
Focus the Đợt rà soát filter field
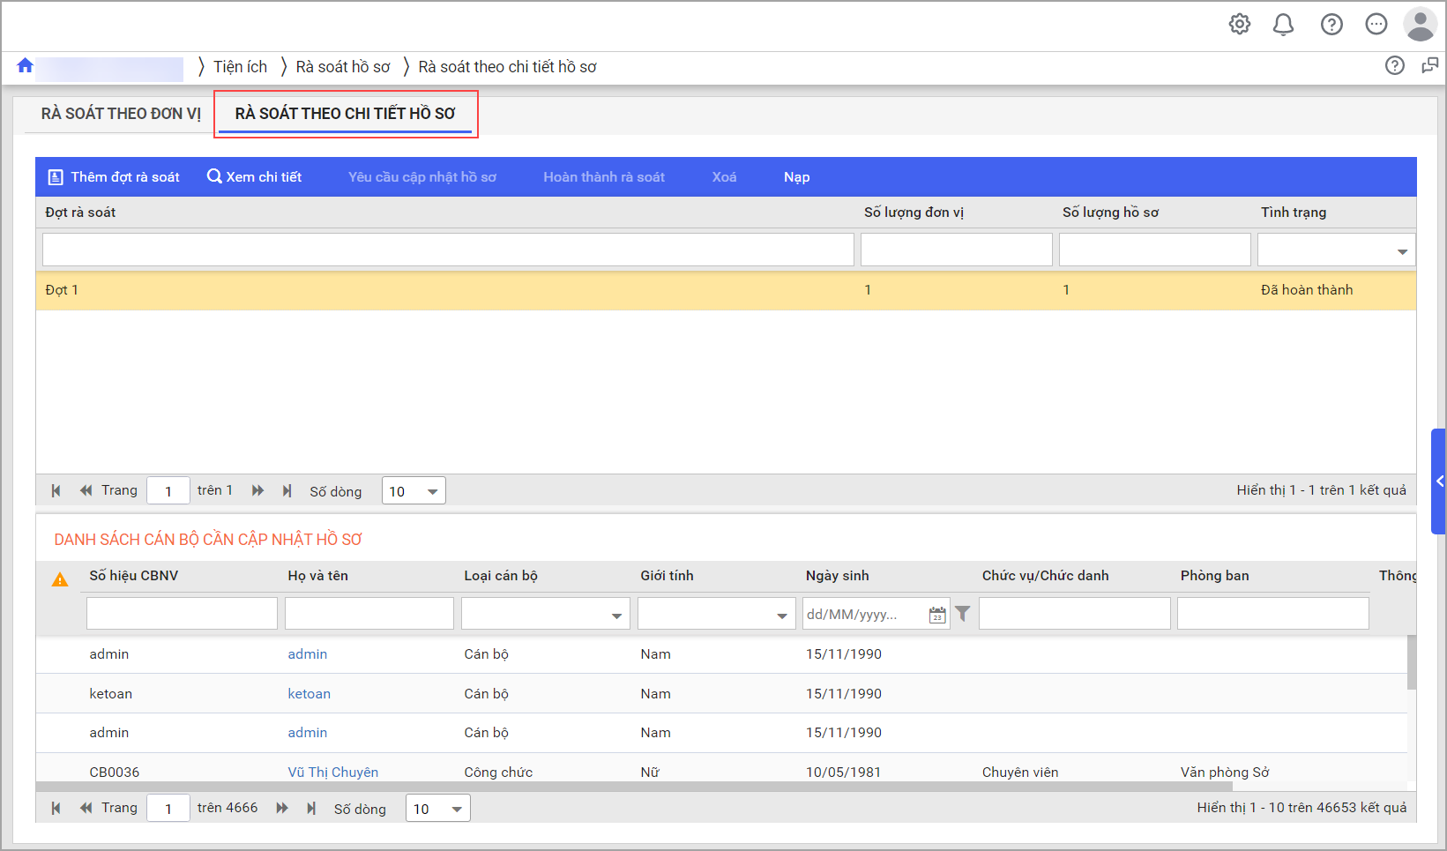coord(448,250)
